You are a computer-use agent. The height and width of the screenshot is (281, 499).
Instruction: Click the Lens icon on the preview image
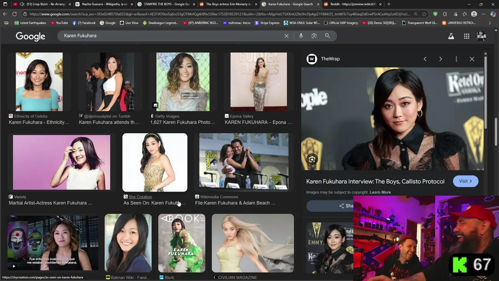312,159
